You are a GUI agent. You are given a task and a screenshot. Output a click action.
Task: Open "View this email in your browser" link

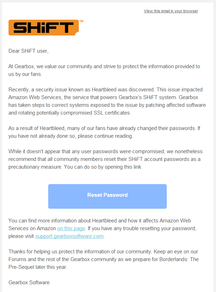pyautogui.click(x=171, y=11)
